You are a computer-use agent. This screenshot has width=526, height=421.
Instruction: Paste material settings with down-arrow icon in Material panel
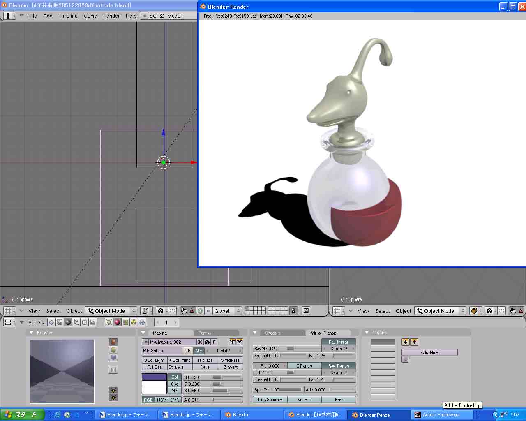pos(240,342)
